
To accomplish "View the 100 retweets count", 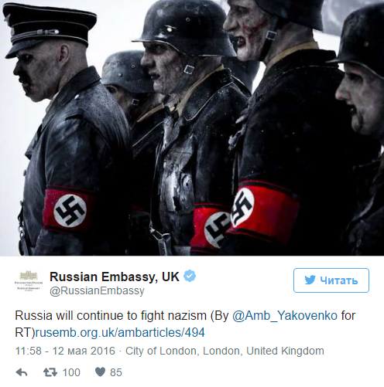I will [x=71, y=372].
